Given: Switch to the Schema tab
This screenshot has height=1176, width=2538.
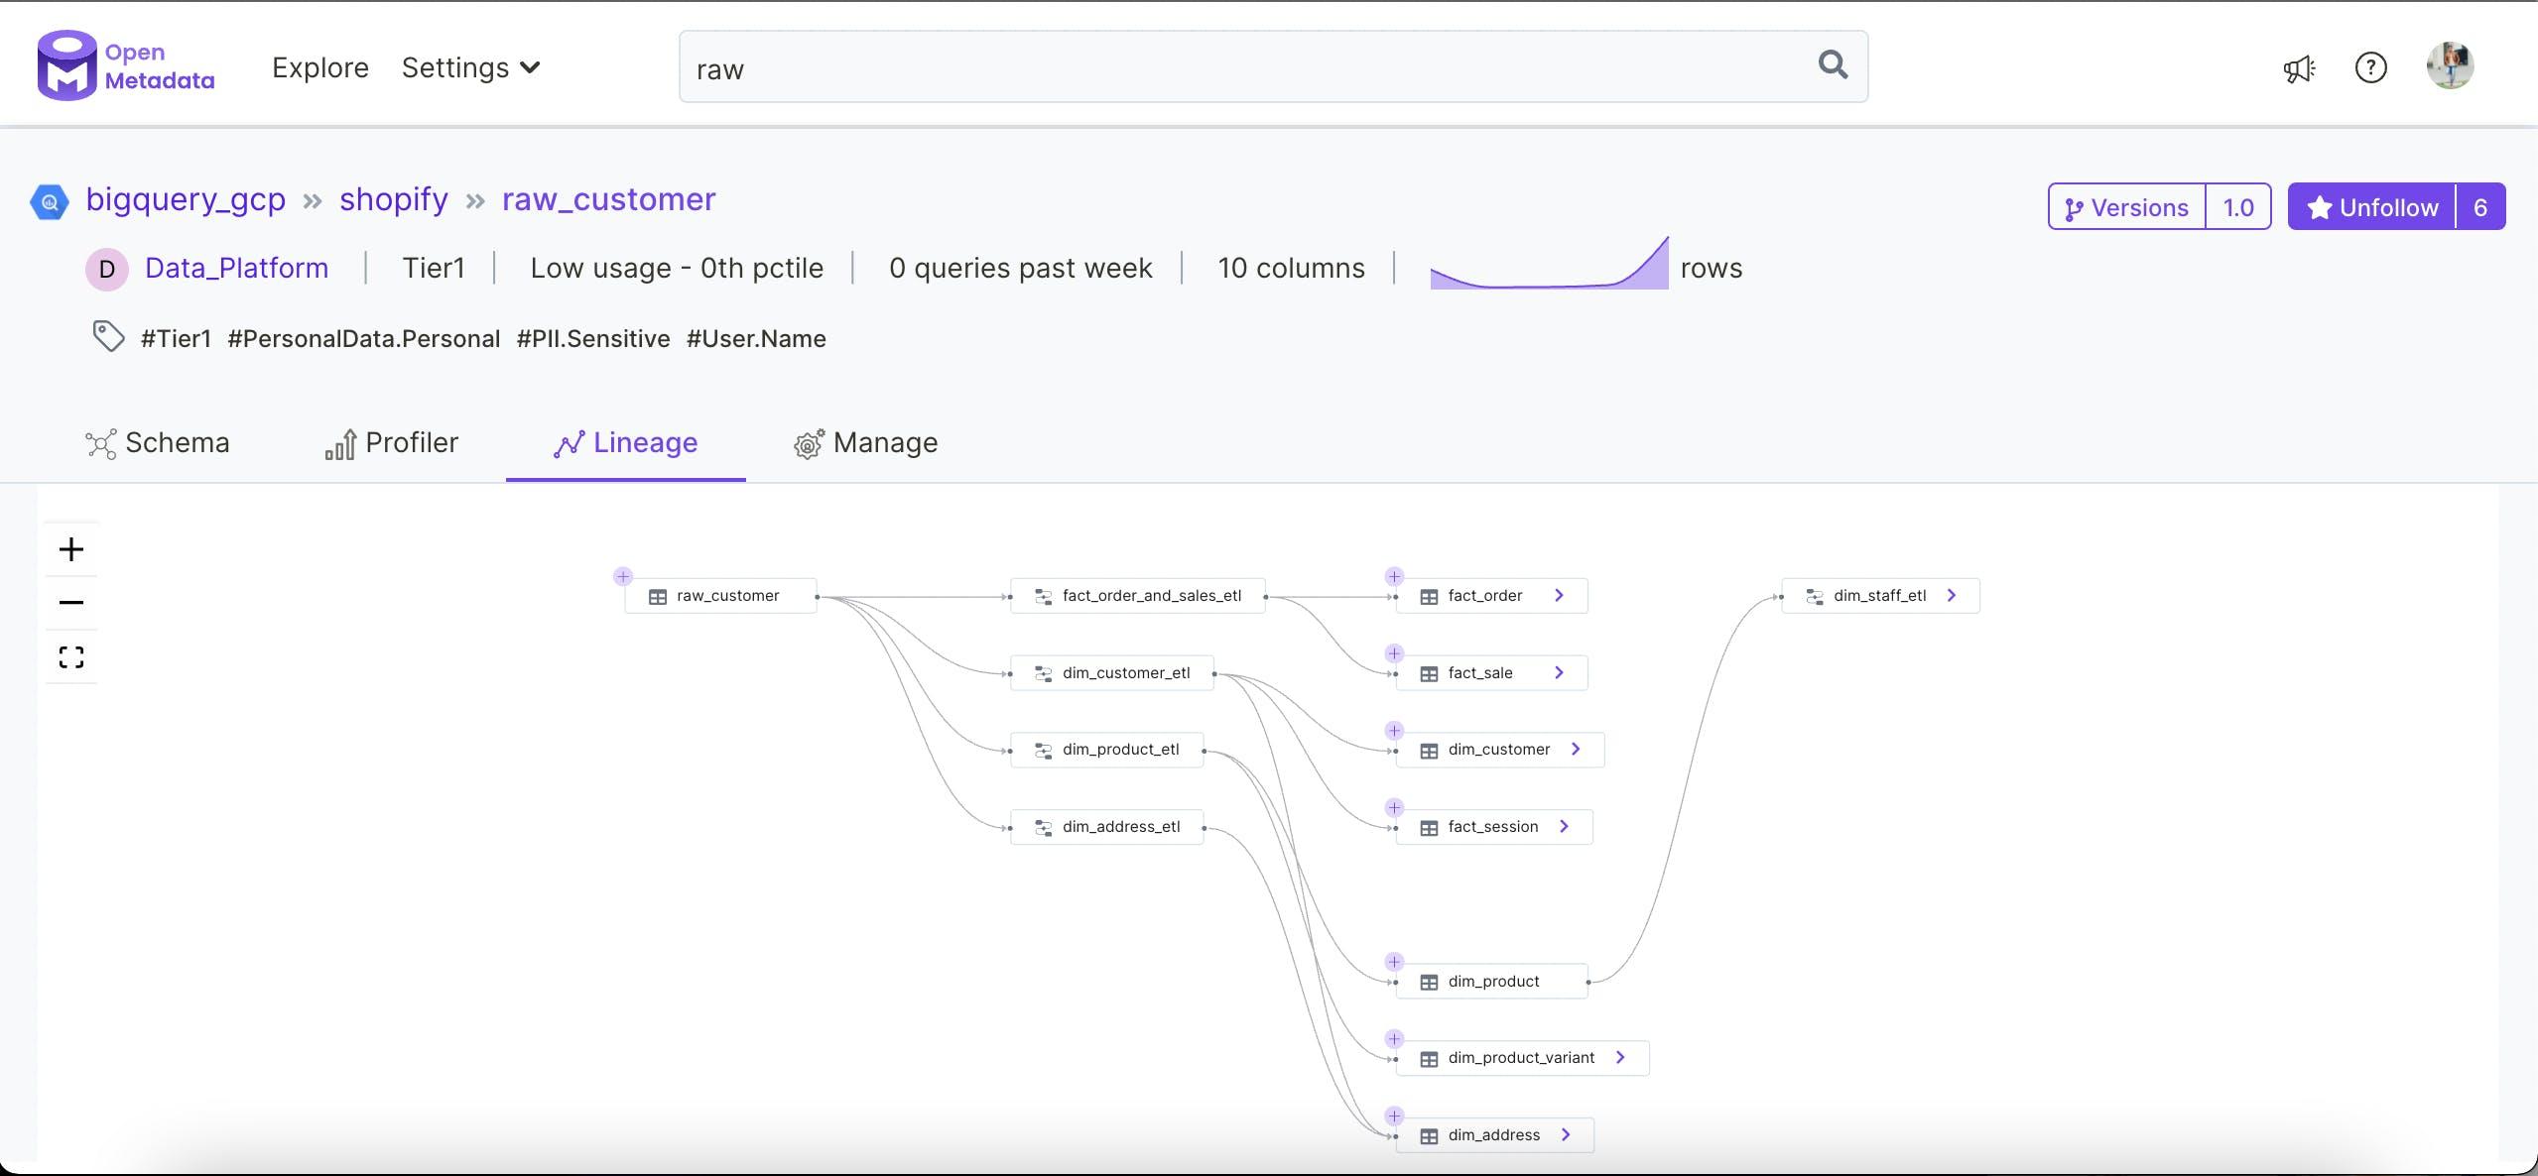Looking at the screenshot, I should (158, 443).
